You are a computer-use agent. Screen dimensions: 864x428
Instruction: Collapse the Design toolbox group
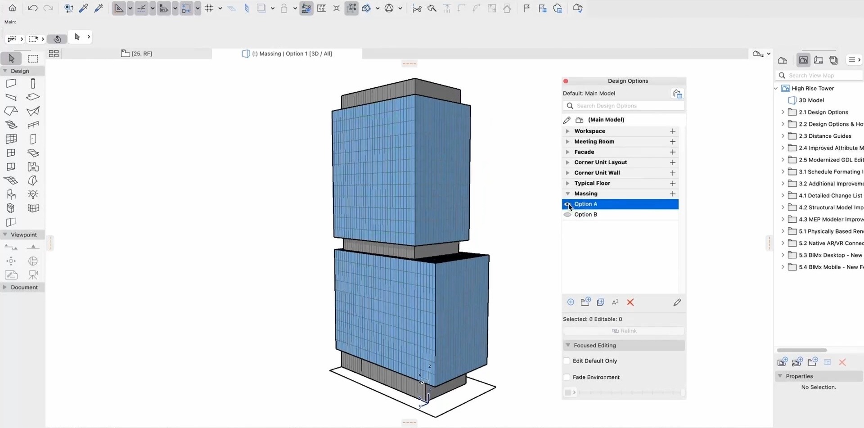coord(5,71)
